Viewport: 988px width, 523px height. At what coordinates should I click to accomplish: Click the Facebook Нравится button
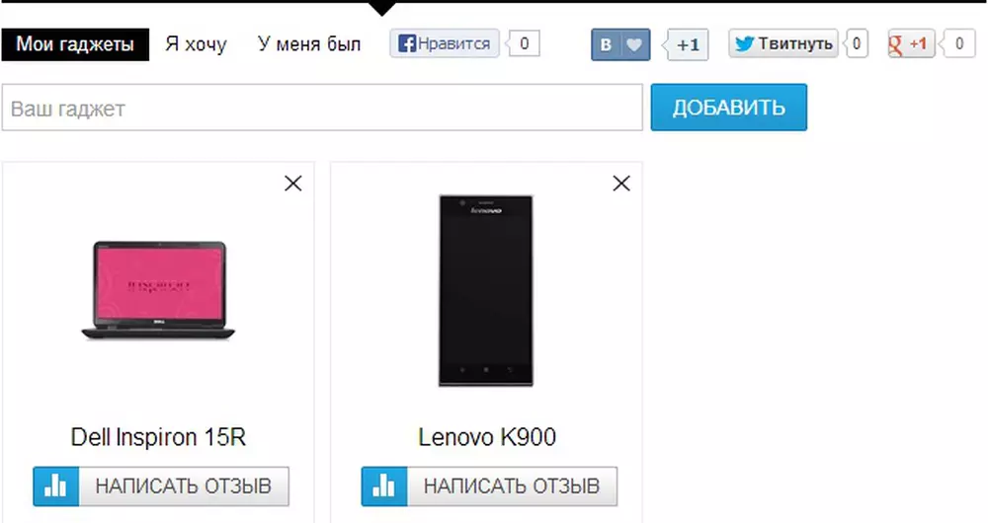pyautogui.click(x=445, y=43)
